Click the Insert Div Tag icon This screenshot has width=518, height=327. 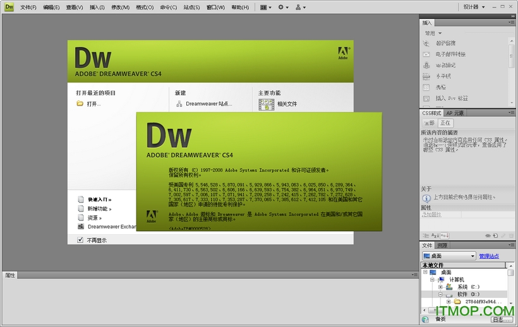click(426, 98)
